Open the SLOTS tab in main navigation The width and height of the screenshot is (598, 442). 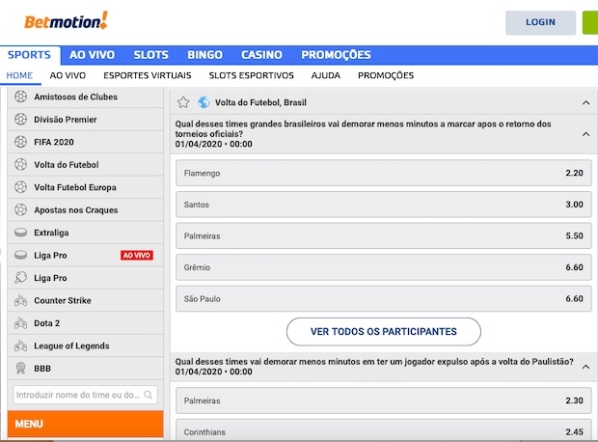(x=150, y=55)
